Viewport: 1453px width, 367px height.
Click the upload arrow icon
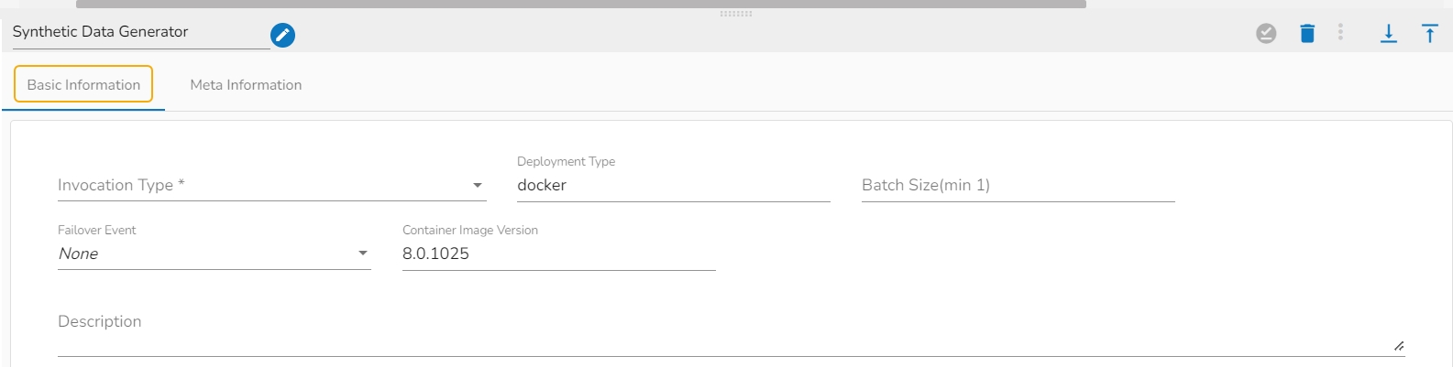click(1429, 34)
